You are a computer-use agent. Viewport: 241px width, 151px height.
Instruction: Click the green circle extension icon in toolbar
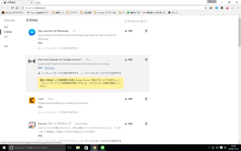(222, 8)
